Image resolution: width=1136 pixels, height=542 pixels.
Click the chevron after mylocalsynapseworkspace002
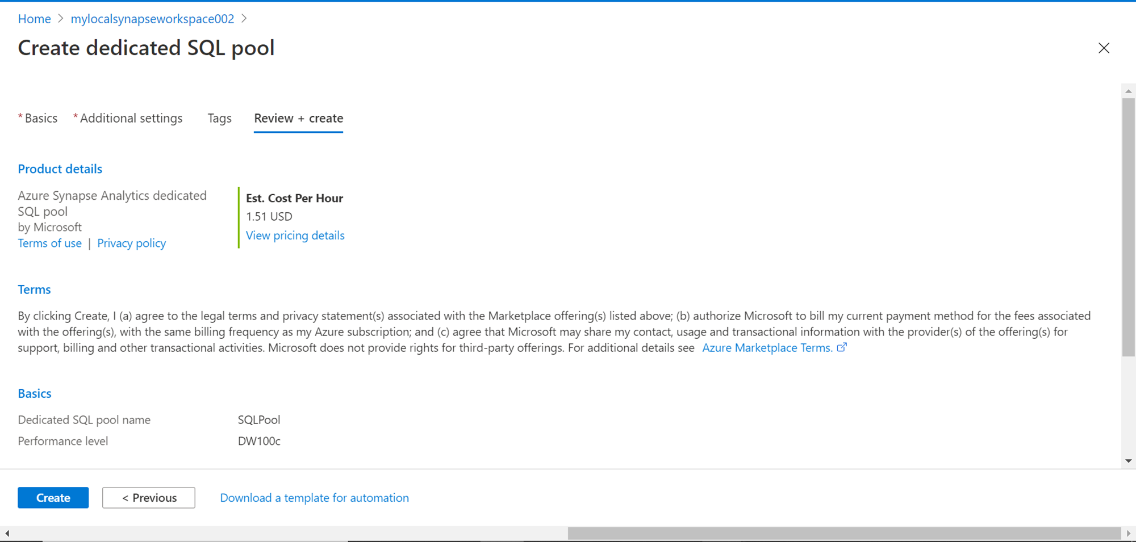(244, 19)
